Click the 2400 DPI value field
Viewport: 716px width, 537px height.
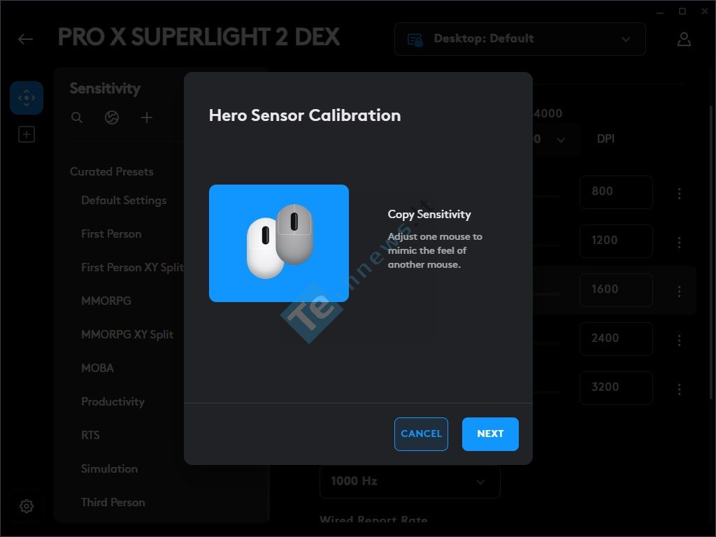616,339
